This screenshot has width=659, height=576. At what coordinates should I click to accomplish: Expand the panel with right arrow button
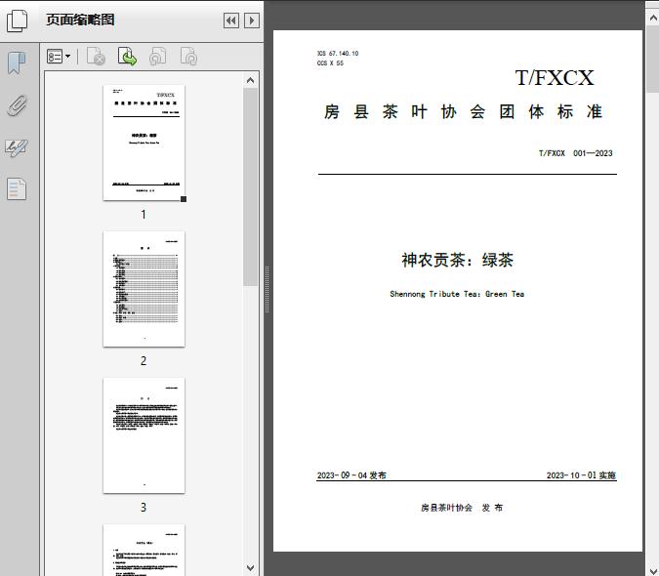coord(252,21)
